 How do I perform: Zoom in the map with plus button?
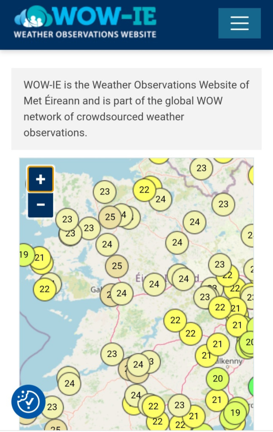(x=41, y=179)
